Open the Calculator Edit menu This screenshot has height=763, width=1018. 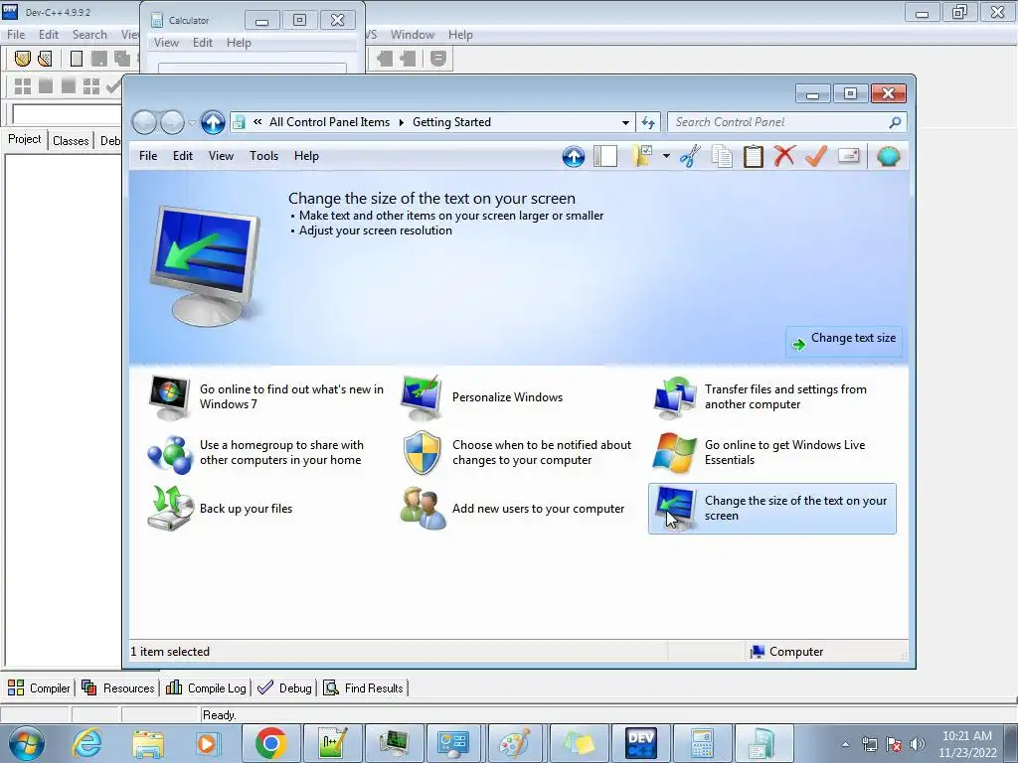[203, 43]
